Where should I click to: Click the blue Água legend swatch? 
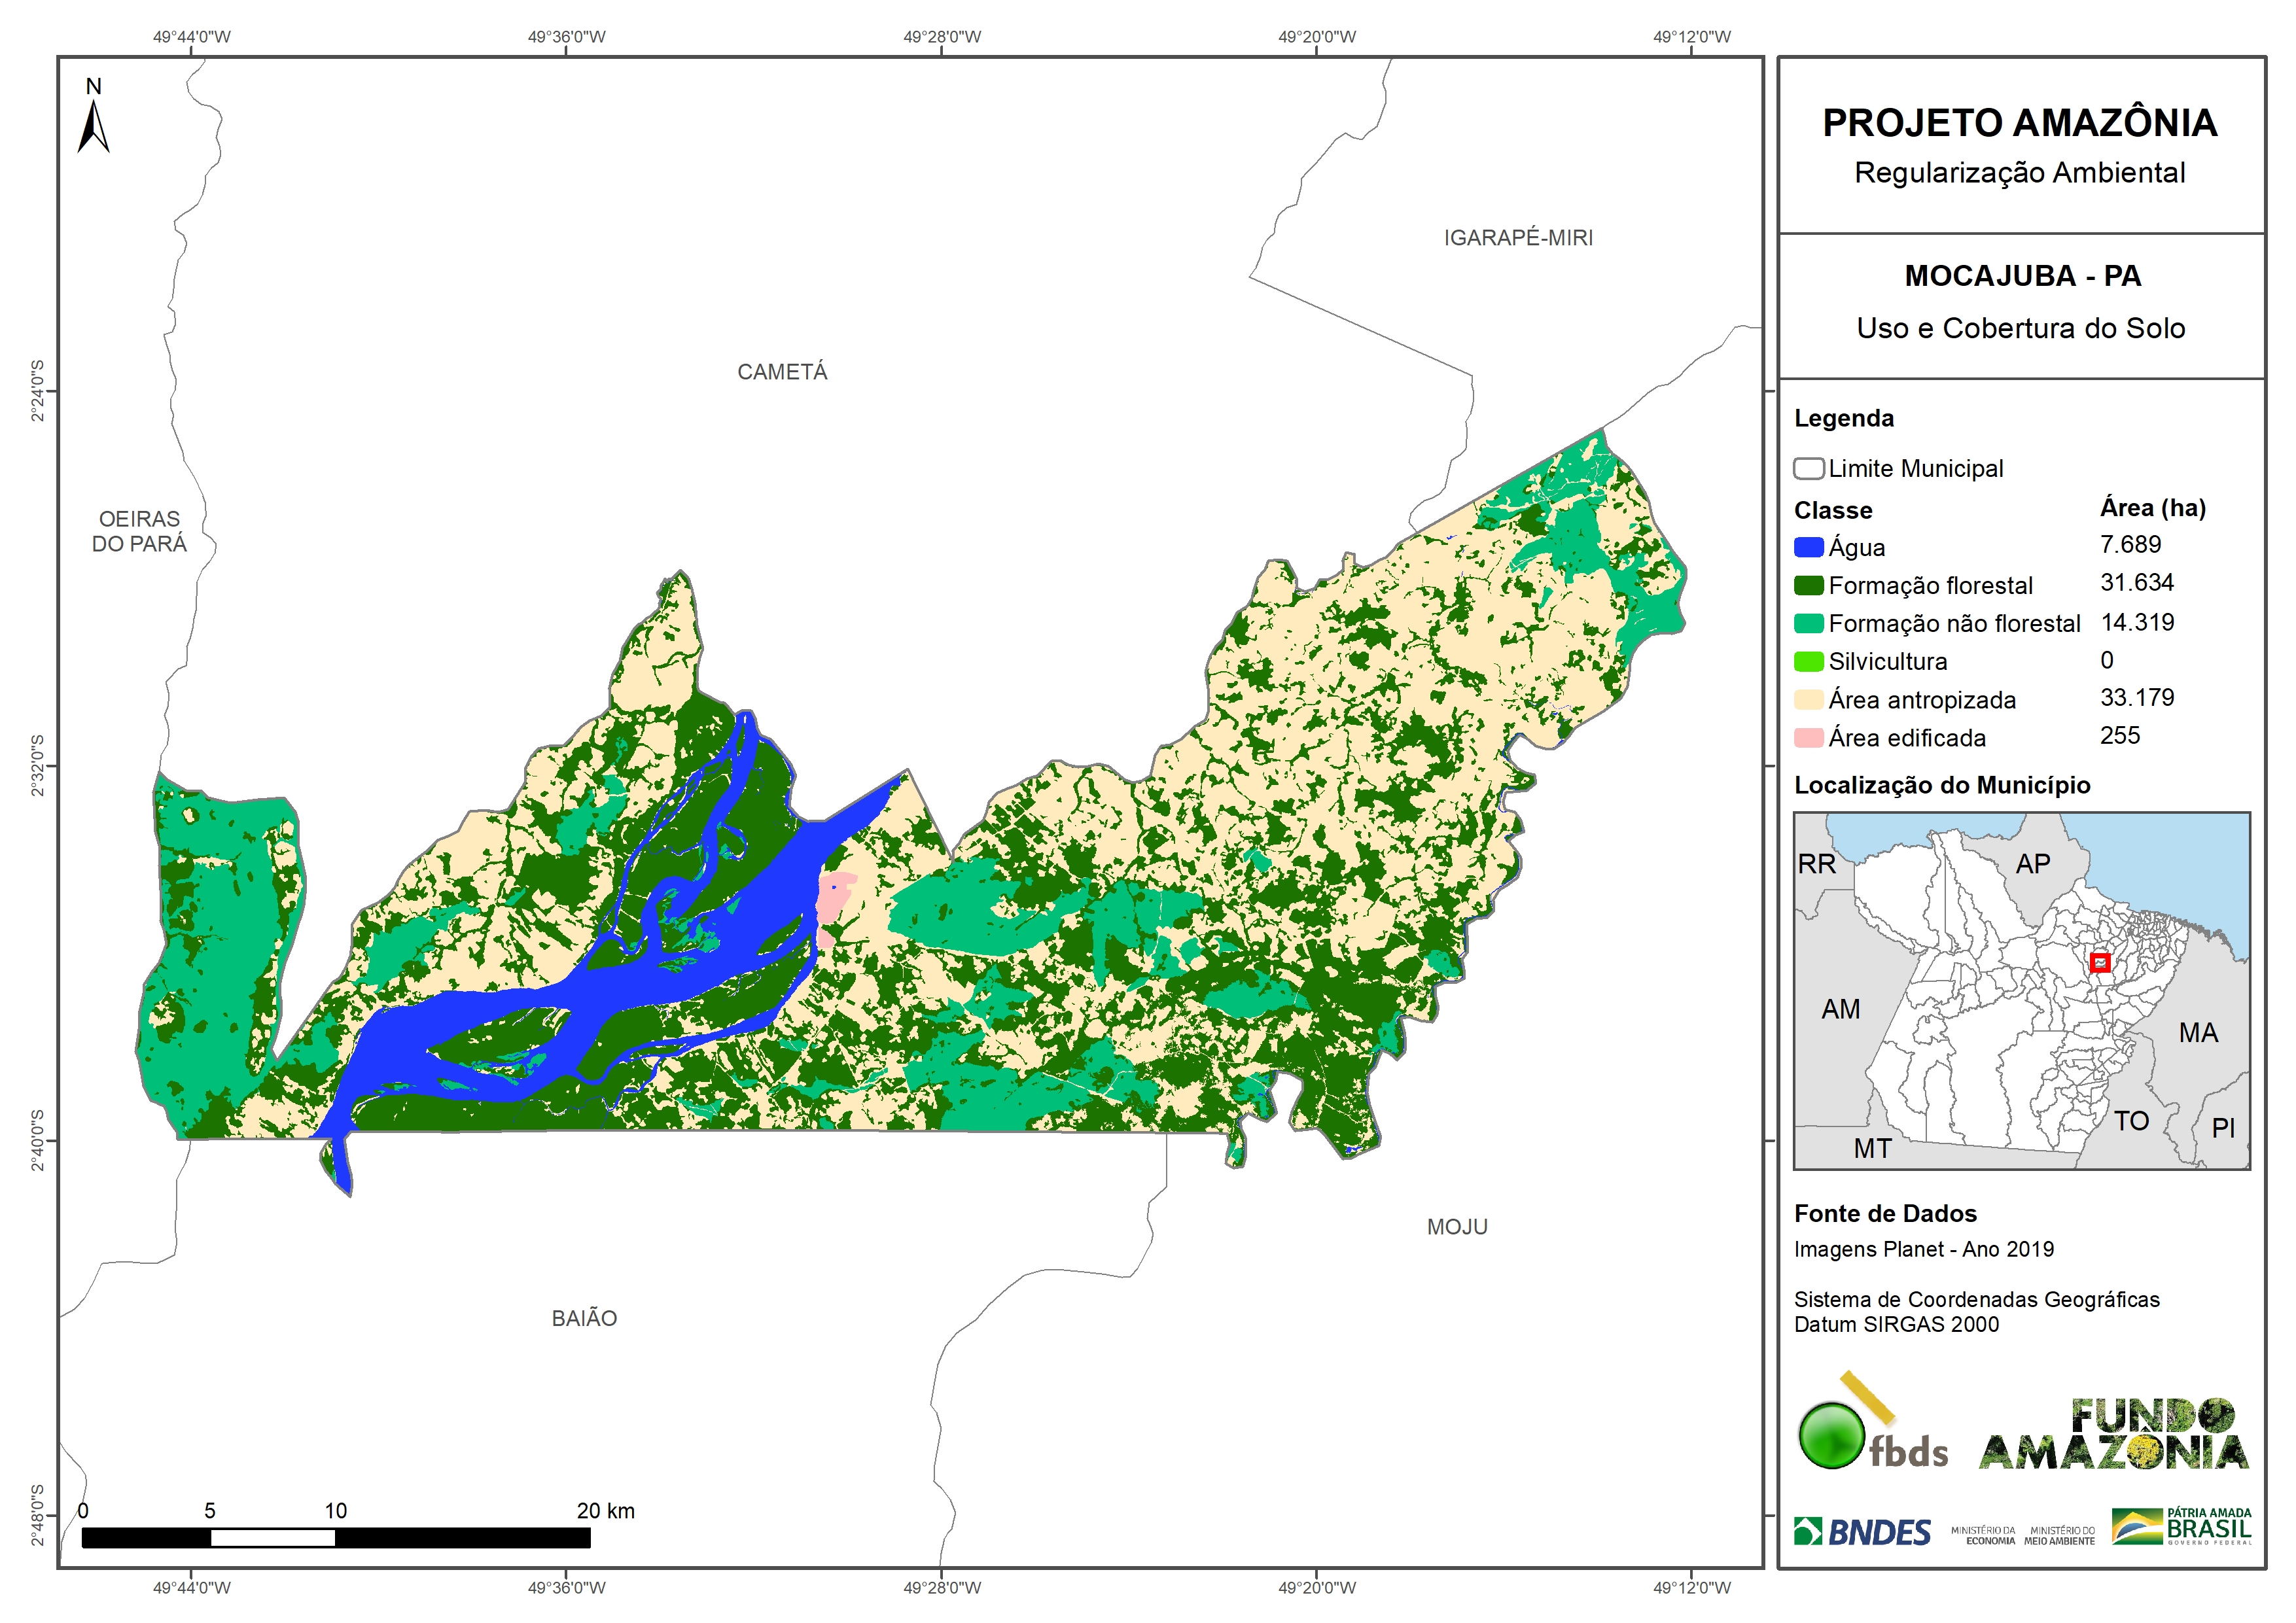click(1808, 547)
